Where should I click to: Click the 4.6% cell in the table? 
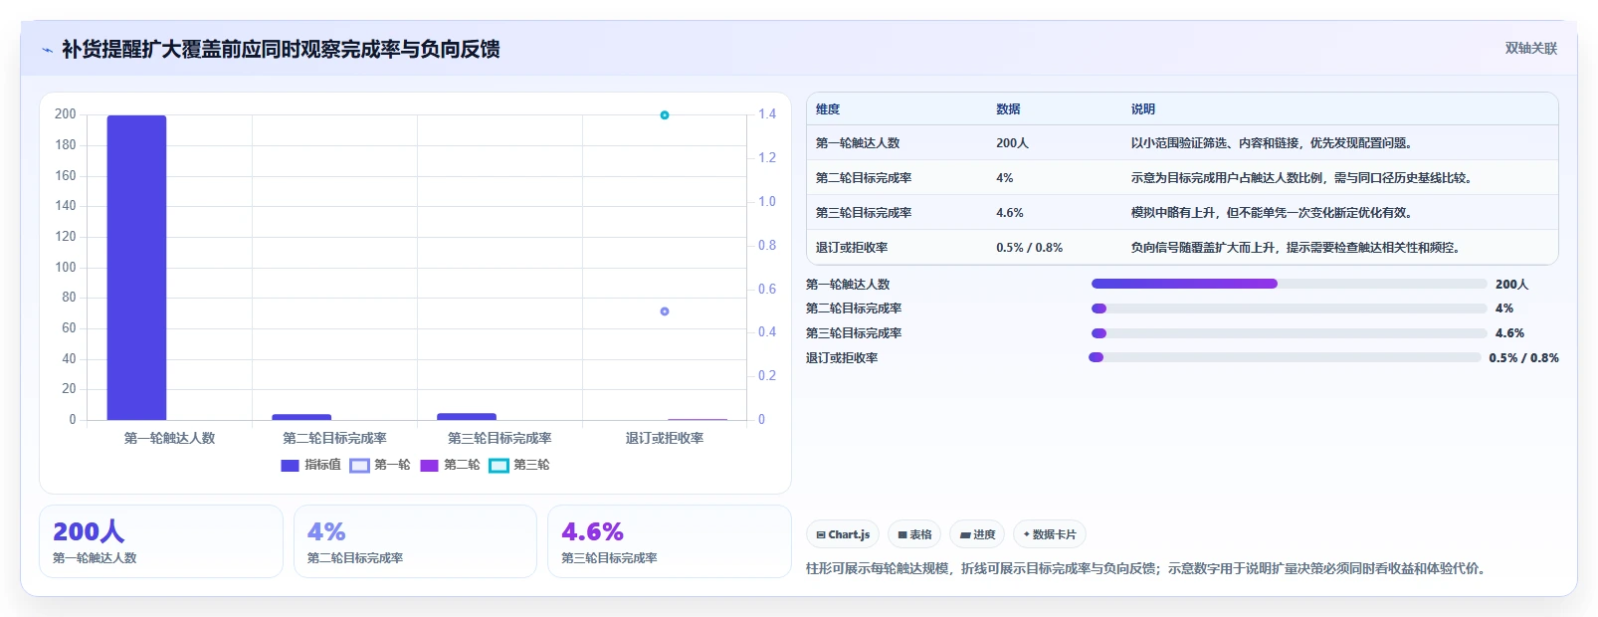click(x=1010, y=213)
